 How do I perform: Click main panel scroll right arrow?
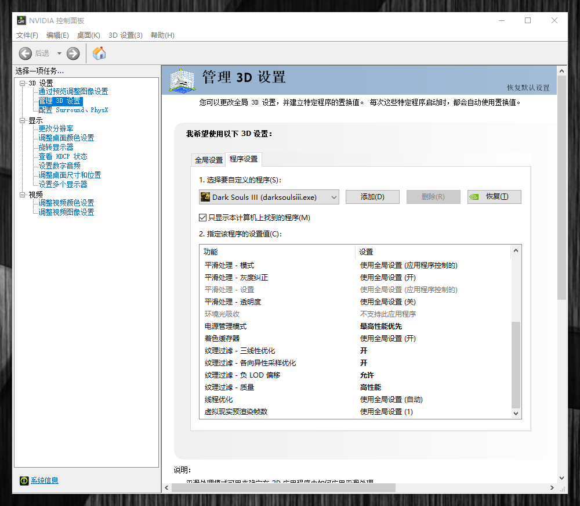pos(552,488)
